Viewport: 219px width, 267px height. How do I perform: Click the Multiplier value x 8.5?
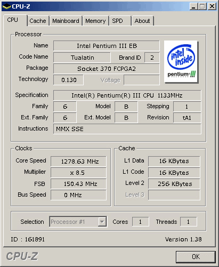coord(78,173)
